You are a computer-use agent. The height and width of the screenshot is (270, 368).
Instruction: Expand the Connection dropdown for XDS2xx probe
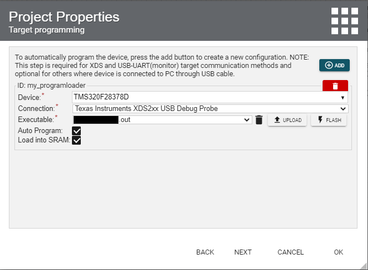tap(210, 108)
